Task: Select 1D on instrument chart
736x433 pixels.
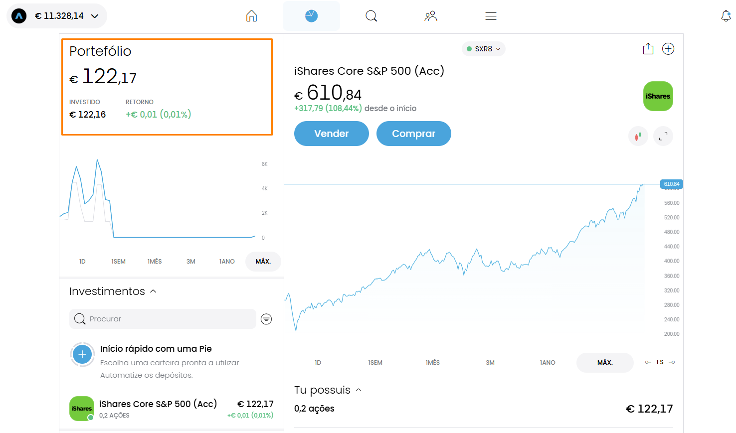Action: 318,363
